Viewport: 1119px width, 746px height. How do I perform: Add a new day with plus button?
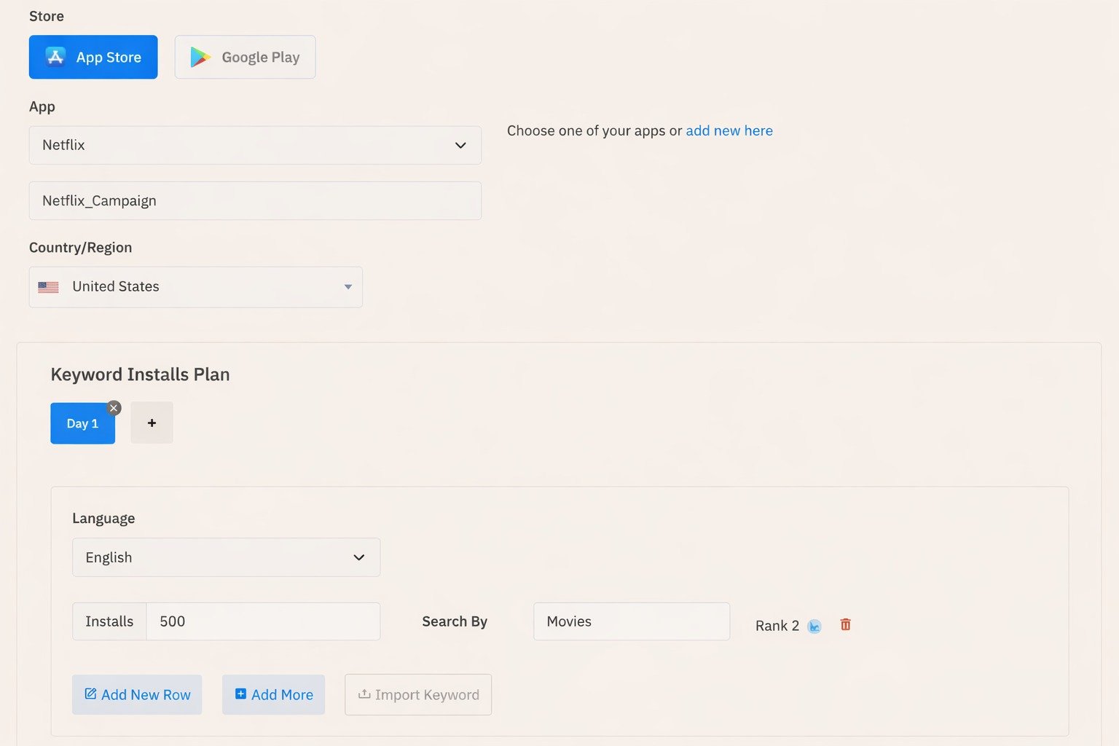[x=152, y=423]
